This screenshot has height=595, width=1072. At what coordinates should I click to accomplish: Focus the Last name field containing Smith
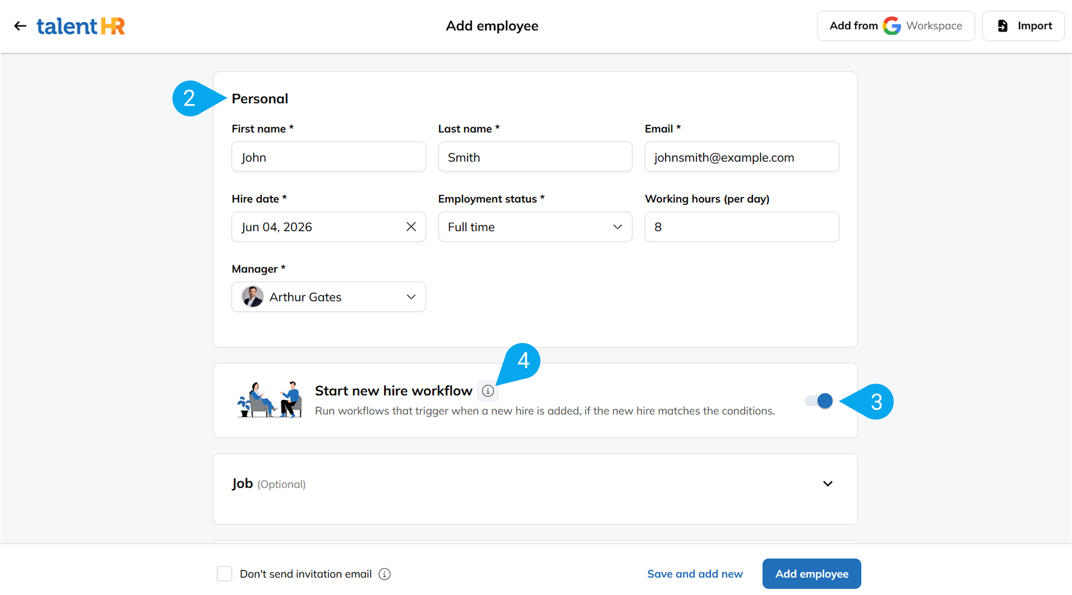pyautogui.click(x=535, y=157)
